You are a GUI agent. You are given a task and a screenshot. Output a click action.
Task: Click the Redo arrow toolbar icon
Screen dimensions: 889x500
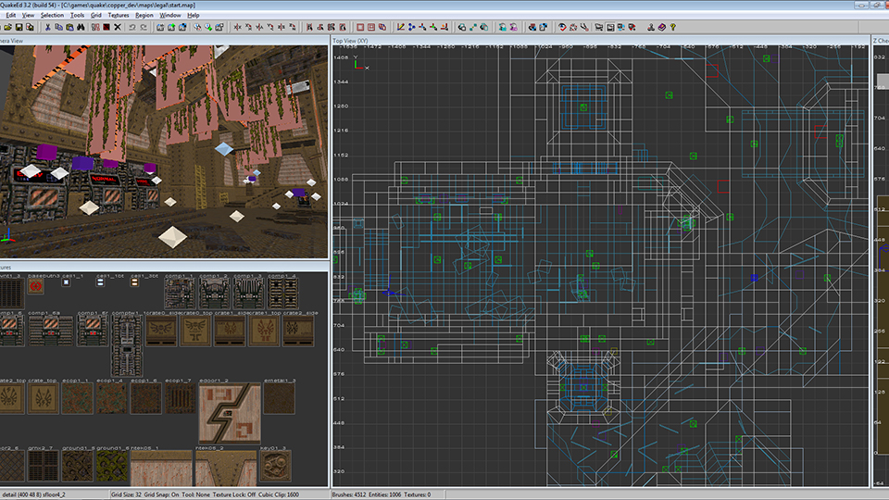coord(144,27)
